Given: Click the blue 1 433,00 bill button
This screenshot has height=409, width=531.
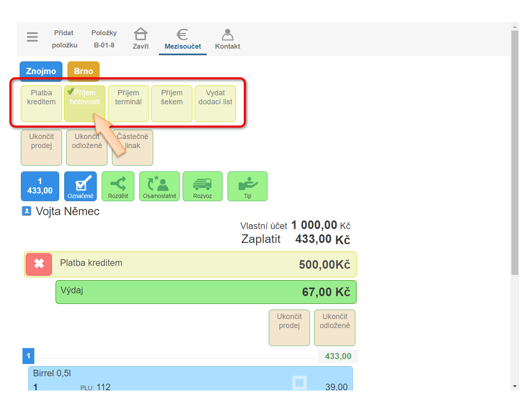Looking at the screenshot, I should pyautogui.click(x=40, y=186).
